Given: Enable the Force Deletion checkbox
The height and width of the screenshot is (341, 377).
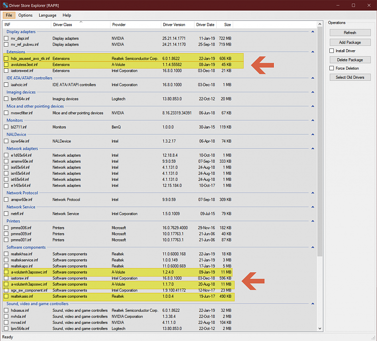Looking at the screenshot, I should point(332,68).
